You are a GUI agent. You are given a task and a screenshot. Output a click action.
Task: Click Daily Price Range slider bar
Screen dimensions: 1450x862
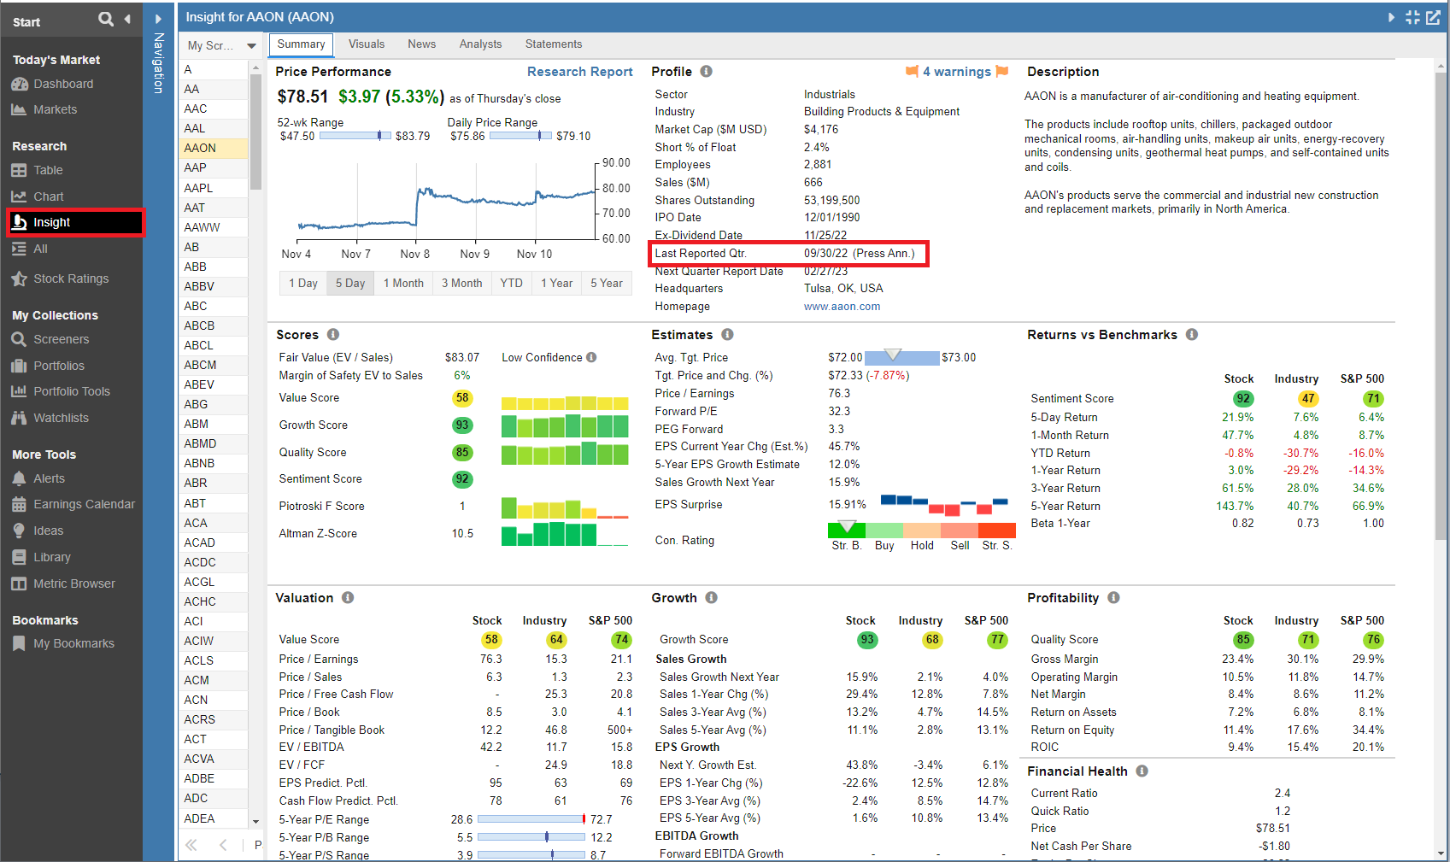(520, 136)
